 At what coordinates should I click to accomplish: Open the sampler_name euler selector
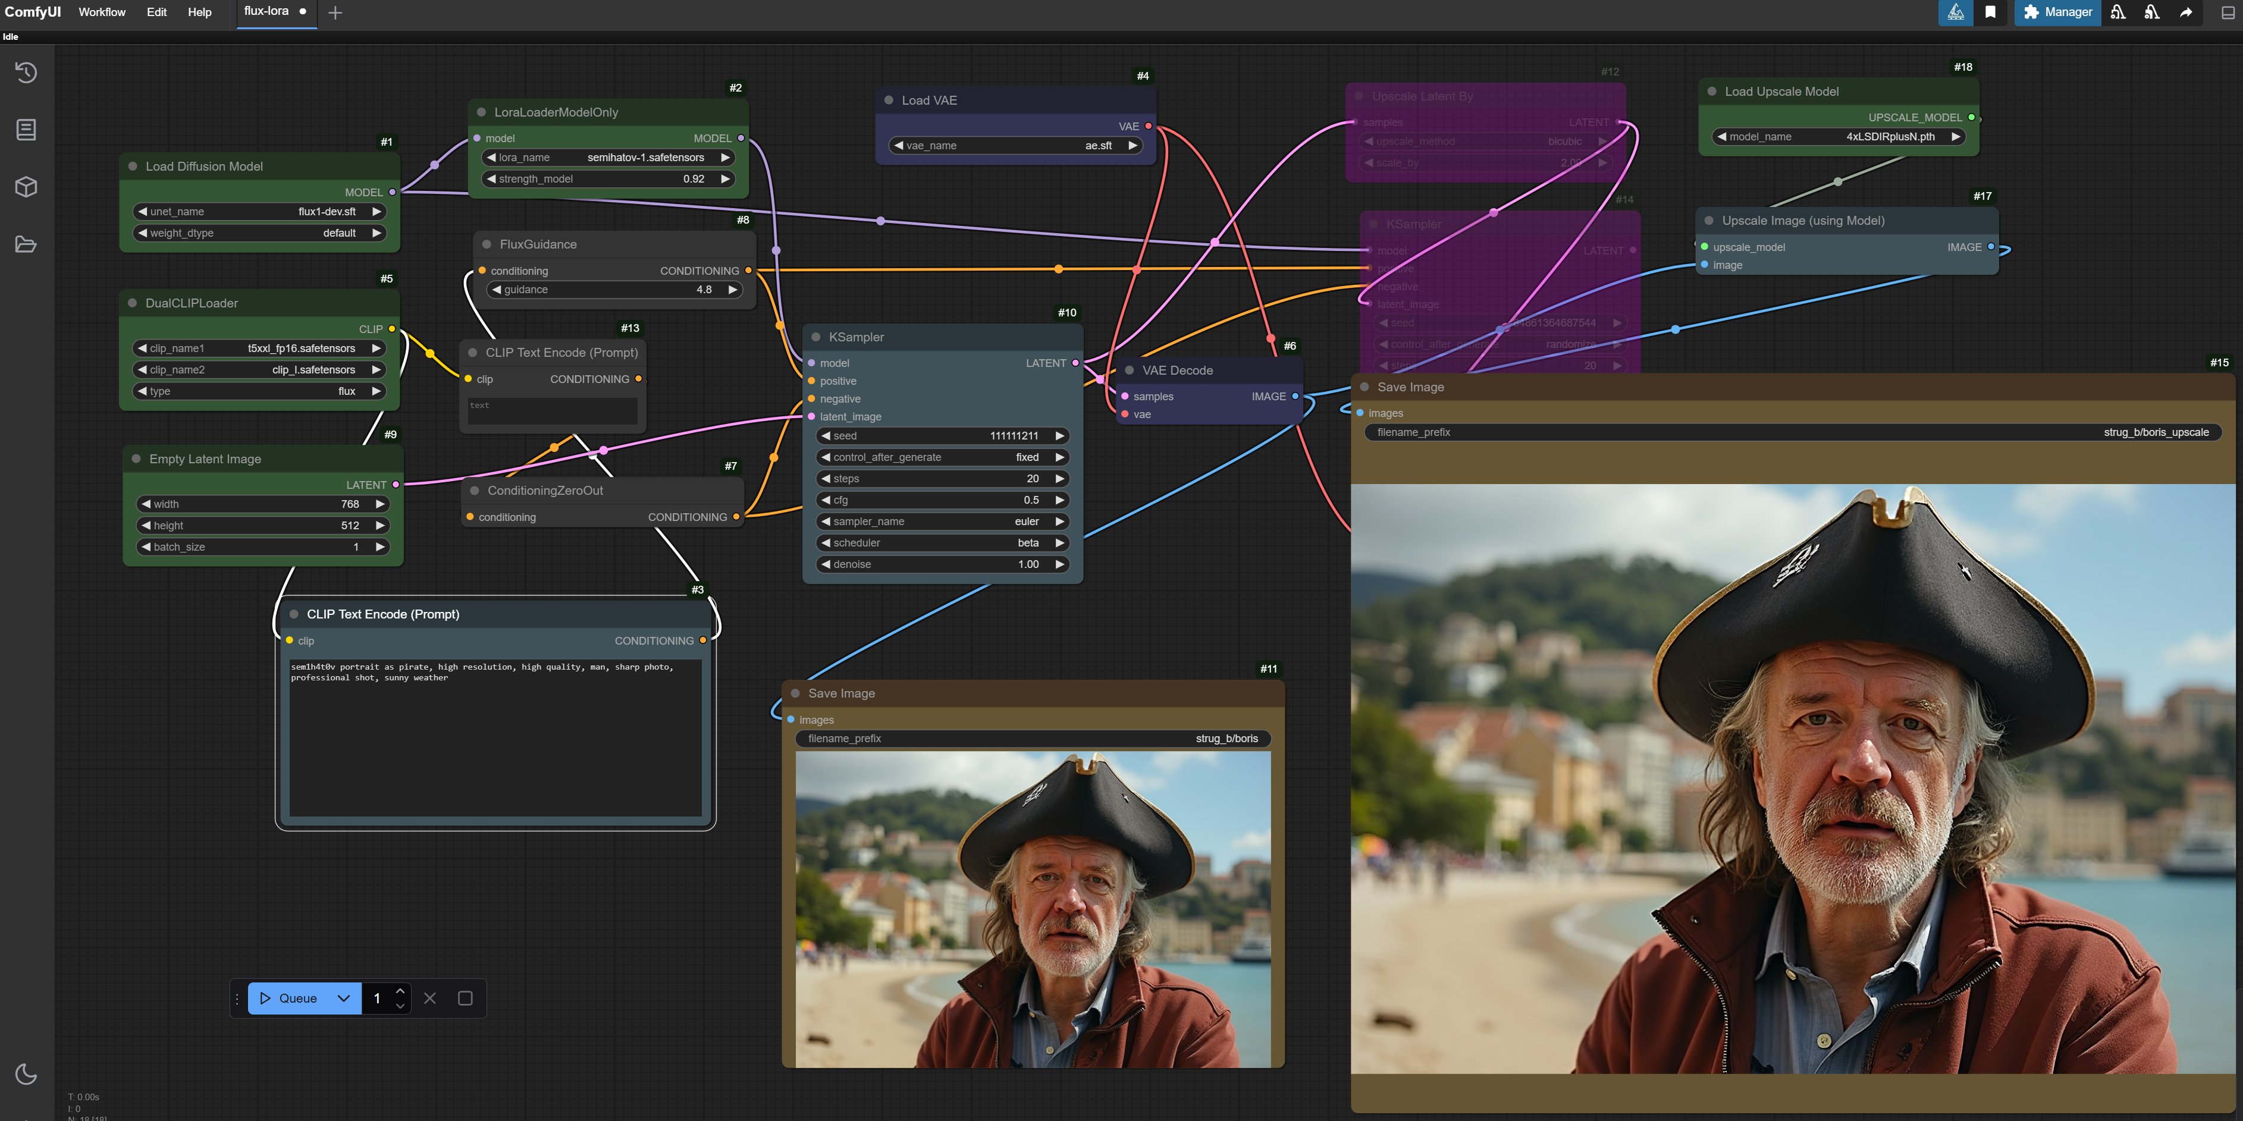pos(942,522)
